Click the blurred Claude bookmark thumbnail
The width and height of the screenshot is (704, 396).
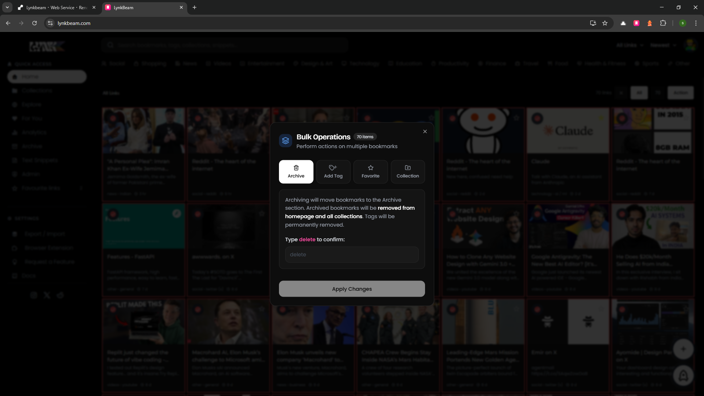(568, 131)
